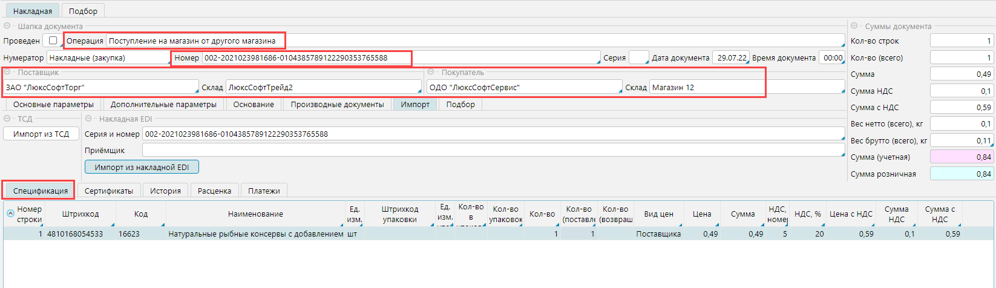Open the Производные документы tab

click(x=337, y=104)
